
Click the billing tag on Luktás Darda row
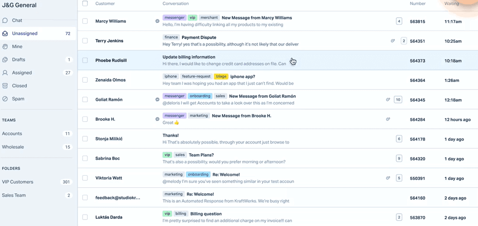tap(181, 214)
